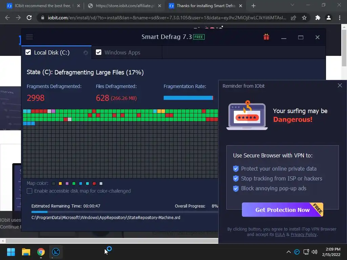Click 'Estimated Remaining Time: 00:00:47' text
Viewport: 347px width, 260px height.
pyautogui.click(x=66, y=206)
